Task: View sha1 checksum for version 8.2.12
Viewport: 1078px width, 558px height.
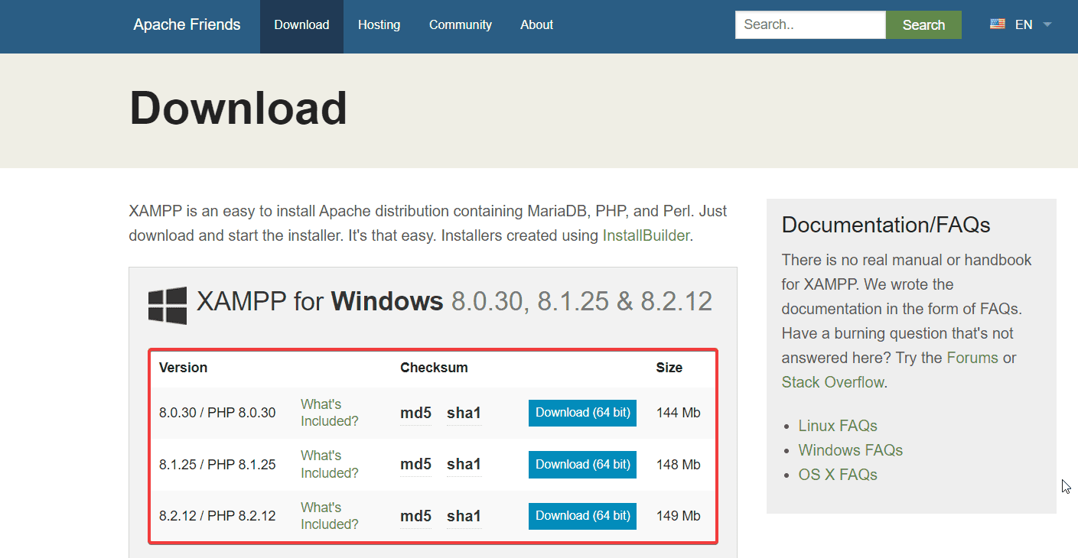Action: tap(464, 515)
